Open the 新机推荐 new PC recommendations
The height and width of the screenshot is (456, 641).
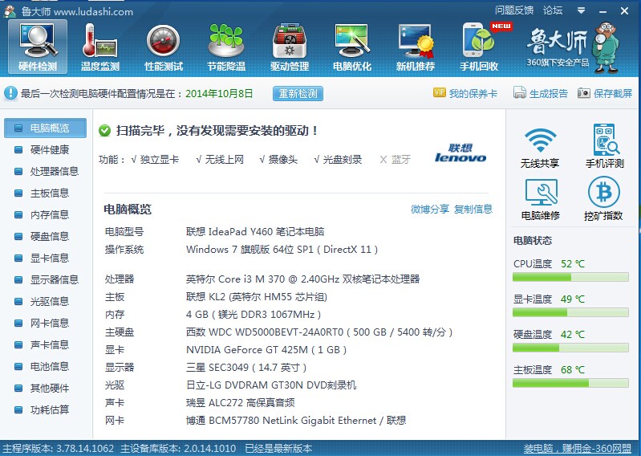[x=416, y=47]
